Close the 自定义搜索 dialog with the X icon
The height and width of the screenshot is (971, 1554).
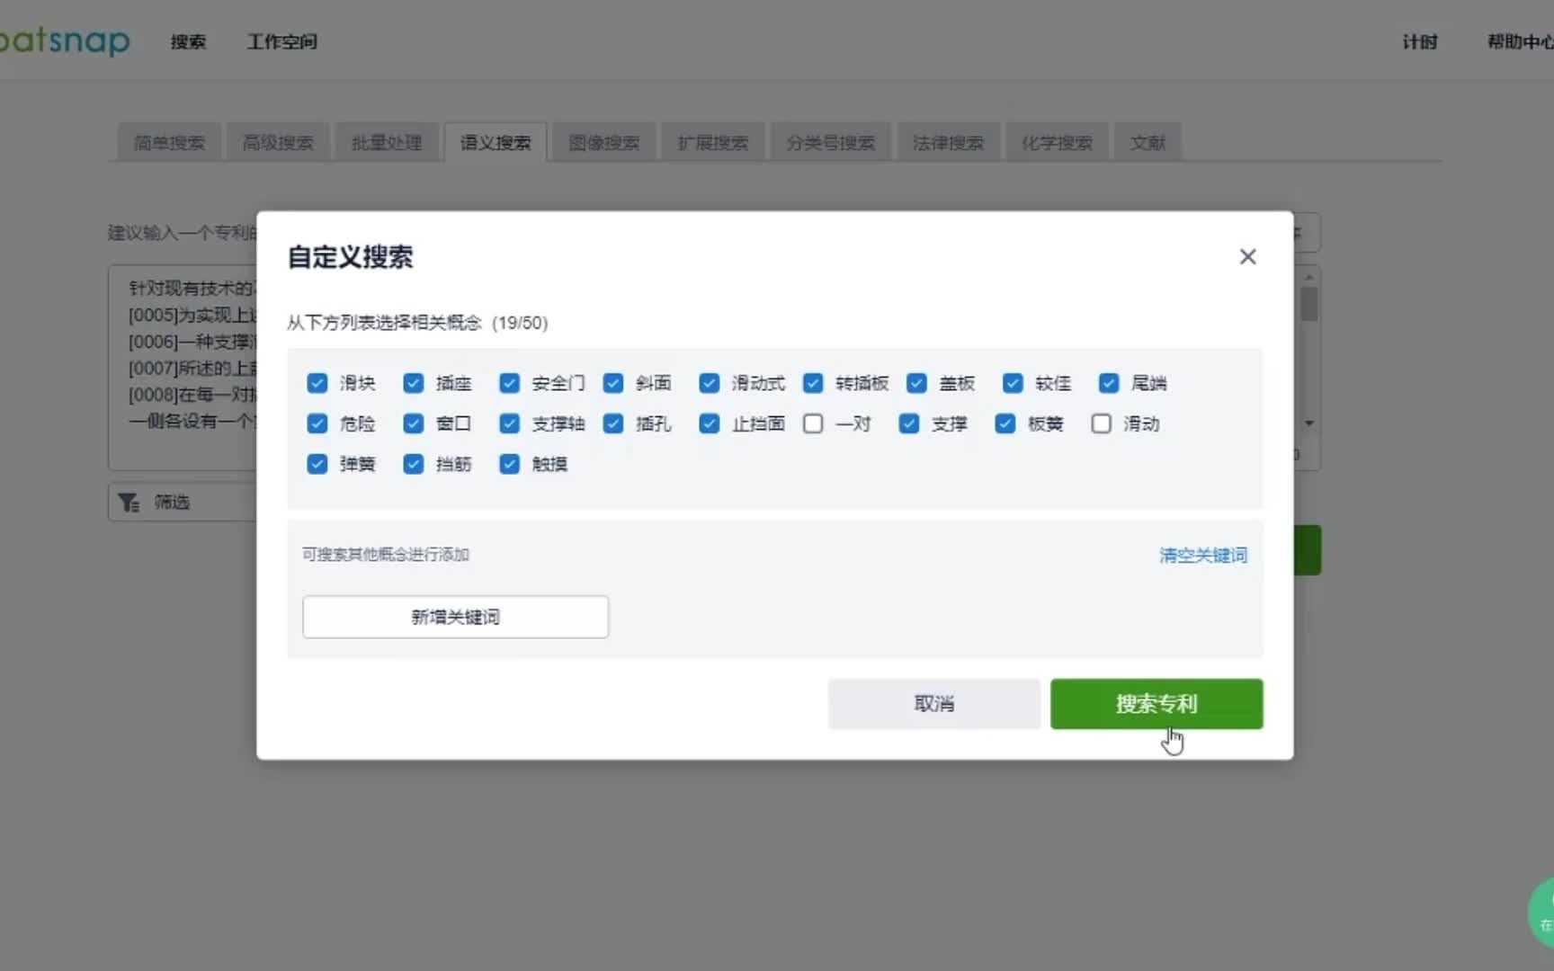coord(1247,257)
